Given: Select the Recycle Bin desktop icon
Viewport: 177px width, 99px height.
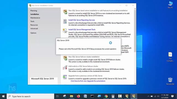Looking at the screenshot, I should coord(170,81).
